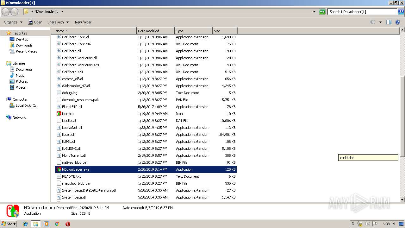The height and width of the screenshot is (228, 405).
Task: Open the Videos library
Action: tap(21, 87)
